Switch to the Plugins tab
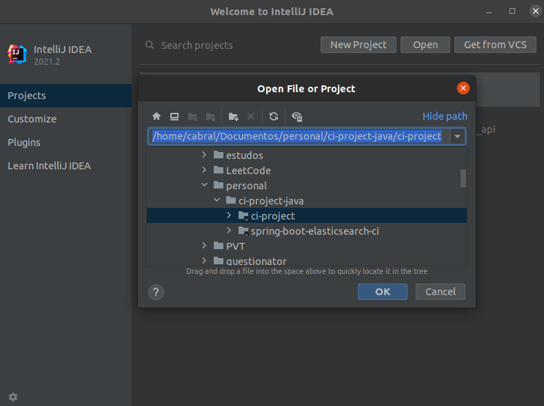 click(x=66, y=142)
